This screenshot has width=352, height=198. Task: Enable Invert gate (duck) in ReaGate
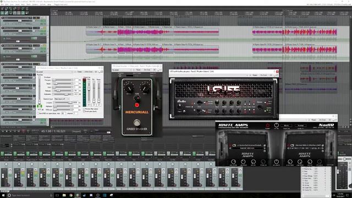[84, 111]
